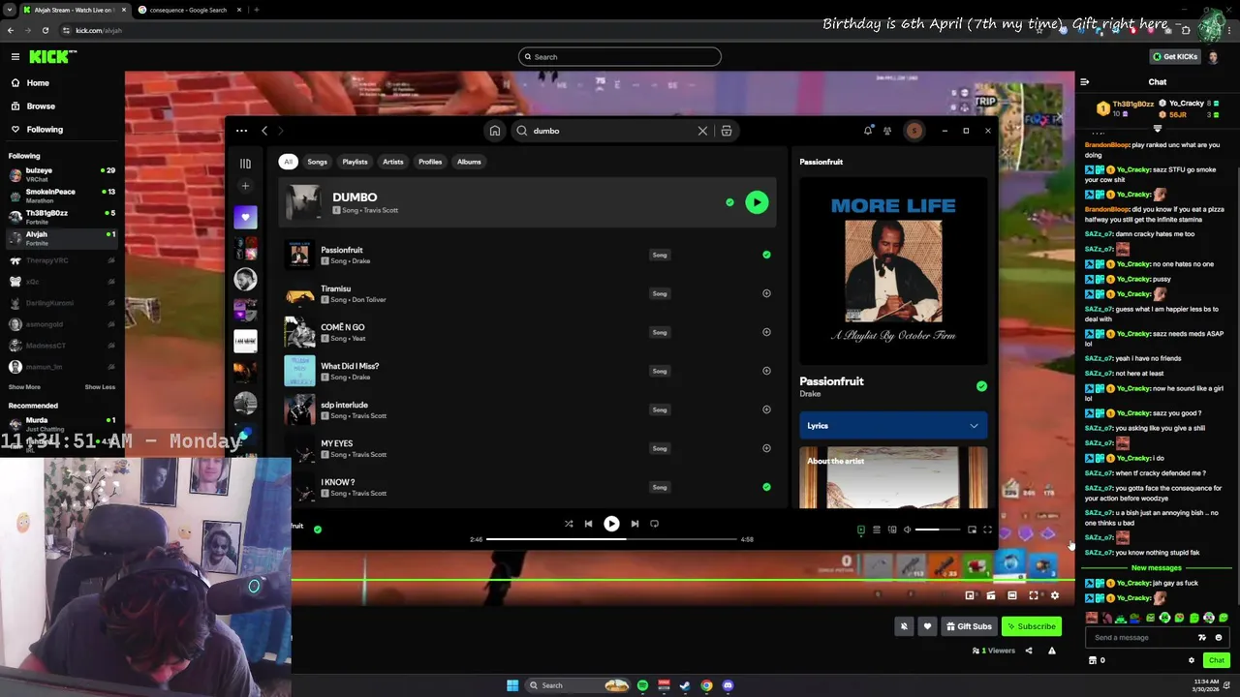Screen dimensions: 1240x697
Task: Focus Kick search field
Action: 620,57
